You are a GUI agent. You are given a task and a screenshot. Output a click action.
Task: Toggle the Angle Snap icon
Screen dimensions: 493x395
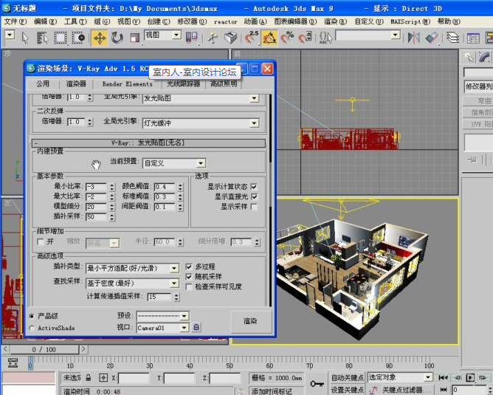(x=269, y=37)
